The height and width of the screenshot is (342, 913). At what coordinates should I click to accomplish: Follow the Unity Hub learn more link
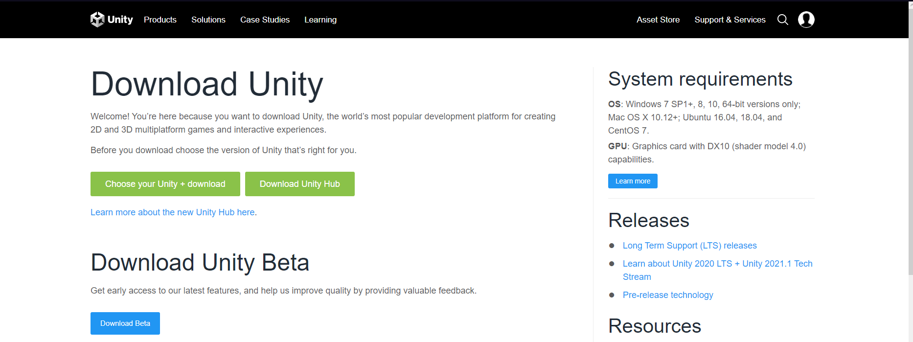(x=172, y=212)
